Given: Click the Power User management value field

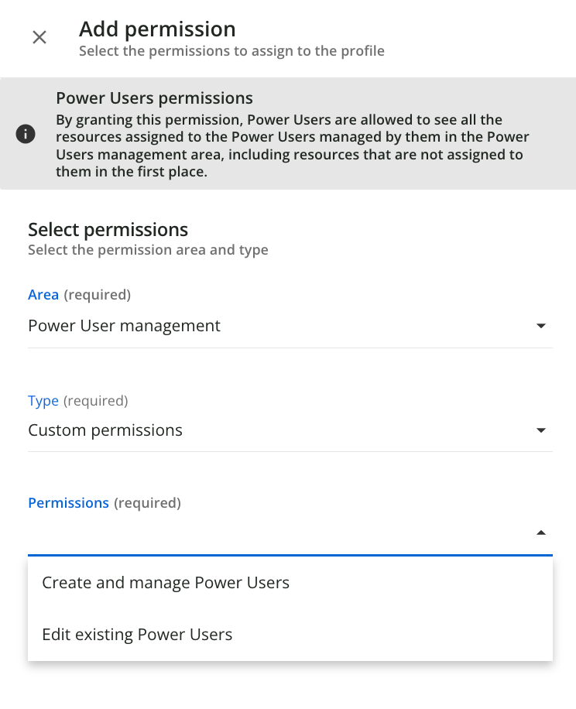Looking at the screenshot, I should [x=124, y=326].
